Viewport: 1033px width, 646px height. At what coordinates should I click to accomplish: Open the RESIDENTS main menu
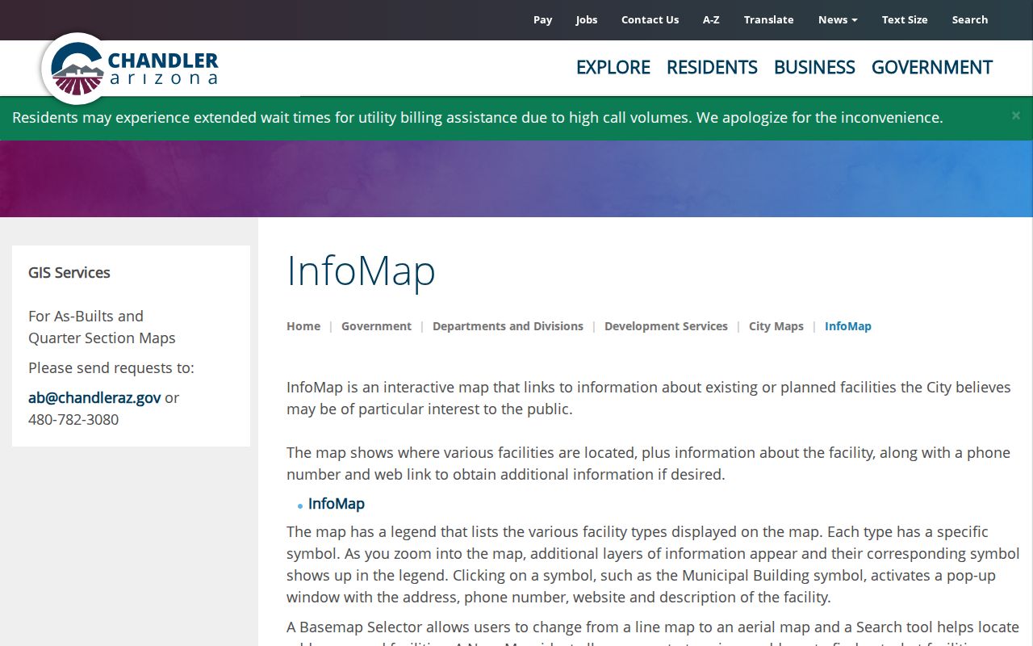pos(712,67)
